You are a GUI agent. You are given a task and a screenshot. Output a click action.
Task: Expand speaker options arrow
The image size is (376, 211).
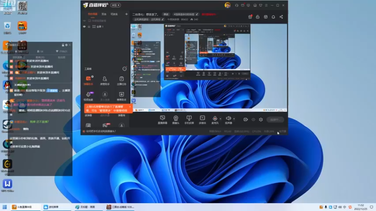pyautogui.click(x=234, y=119)
